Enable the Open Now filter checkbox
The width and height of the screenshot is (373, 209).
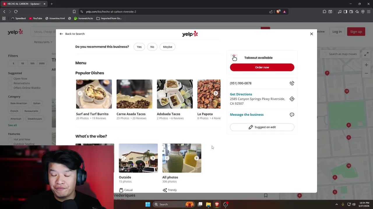[x=10, y=79]
